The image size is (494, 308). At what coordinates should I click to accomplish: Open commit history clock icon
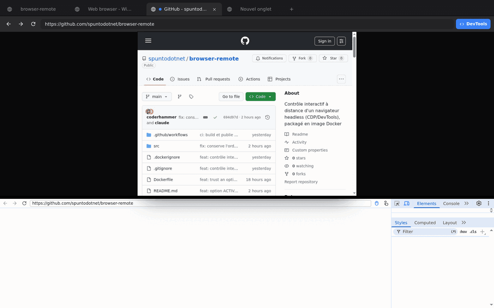[268, 117]
